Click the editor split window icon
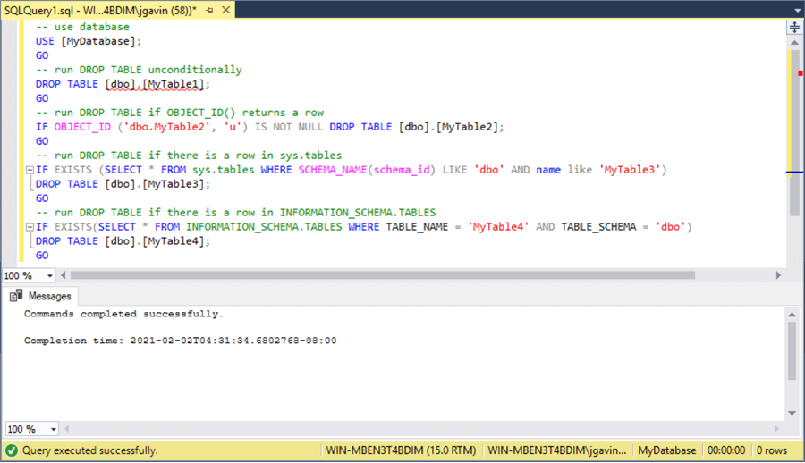 pyautogui.click(x=795, y=27)
